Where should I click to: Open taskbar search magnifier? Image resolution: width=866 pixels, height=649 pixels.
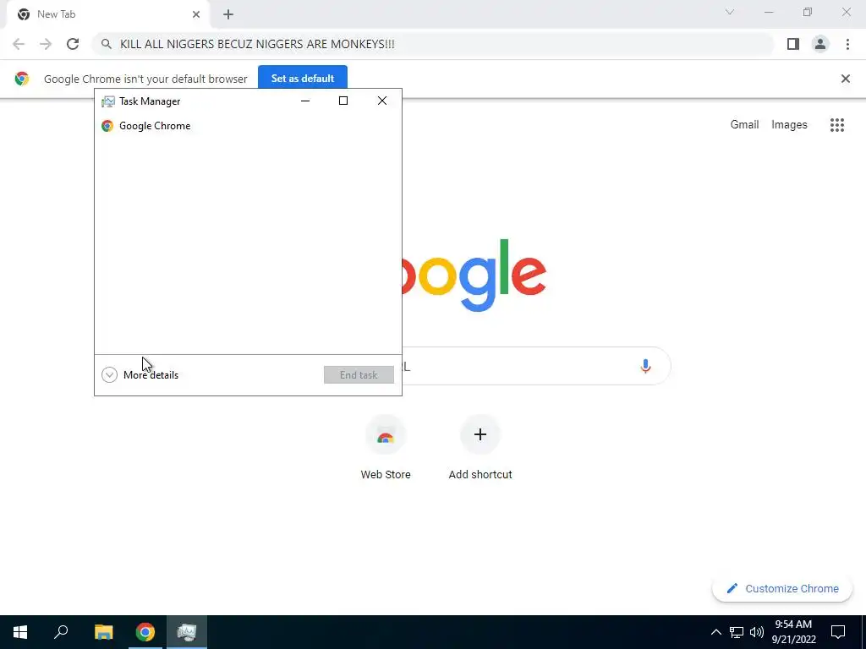[61, 632]
